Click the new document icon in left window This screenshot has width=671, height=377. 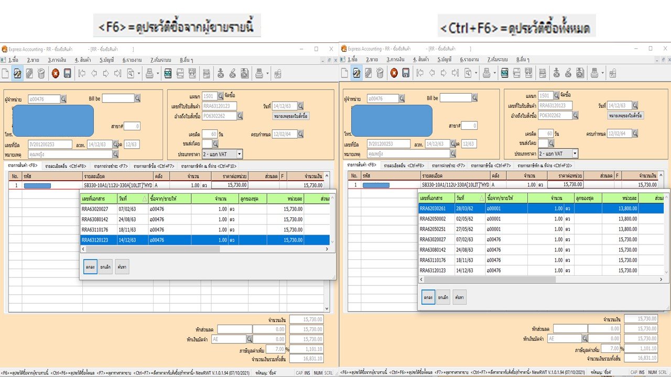coord(6,74)
